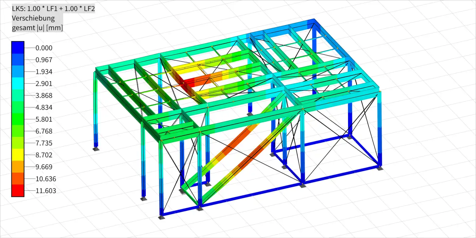Click the support plate at far right column
The image size is (476, 238).
(379, 168)
